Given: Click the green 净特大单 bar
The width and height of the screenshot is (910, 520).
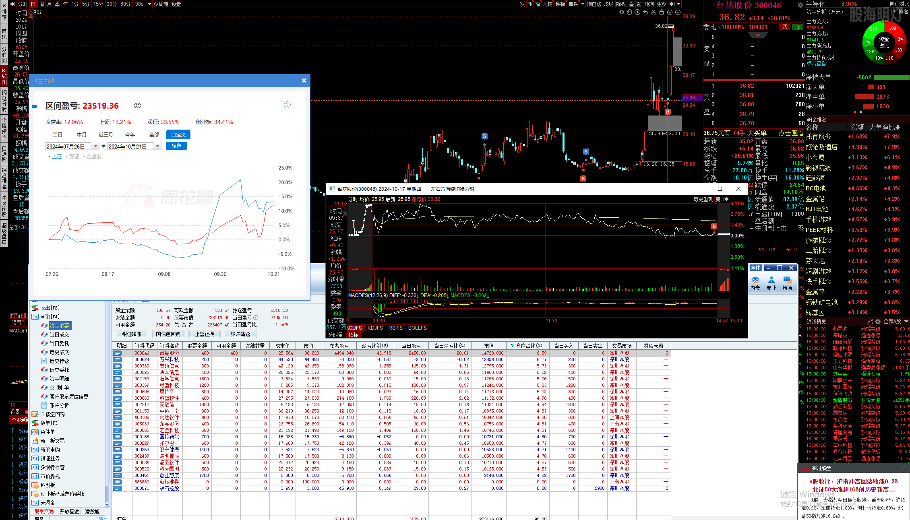Looking at the screenshot, I should point(891,77).
